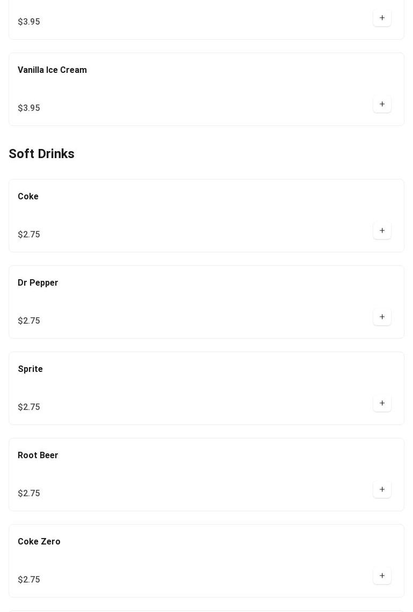Click the Soft Drinks section heading
Image resolution: width=413 pixels, height=612 pixels.
point(41,154)
